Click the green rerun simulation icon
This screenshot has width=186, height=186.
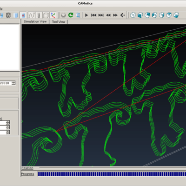pyautogui.click(x=71, y=15)
